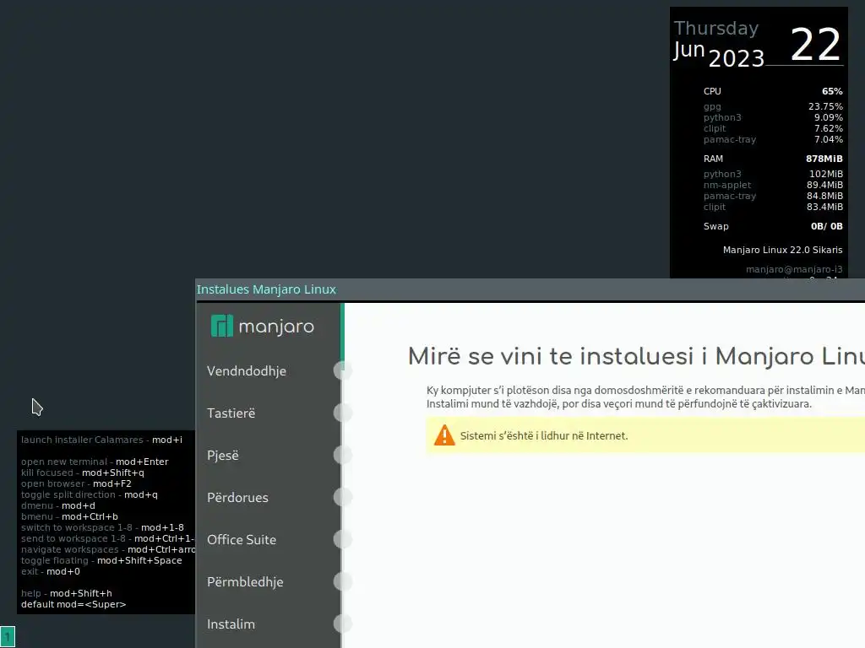
Task: Click the pamac-tray 7.04% CPU entry
Action: tap(773, 139)
